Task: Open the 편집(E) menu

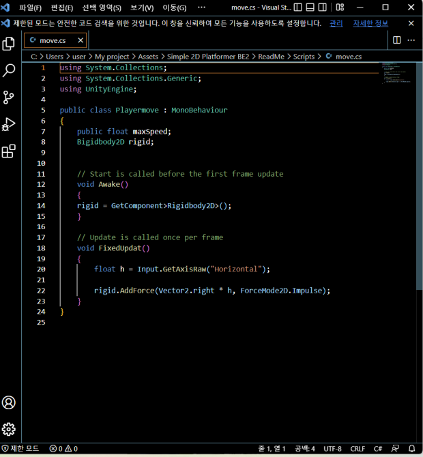Action: click(62, 8)
